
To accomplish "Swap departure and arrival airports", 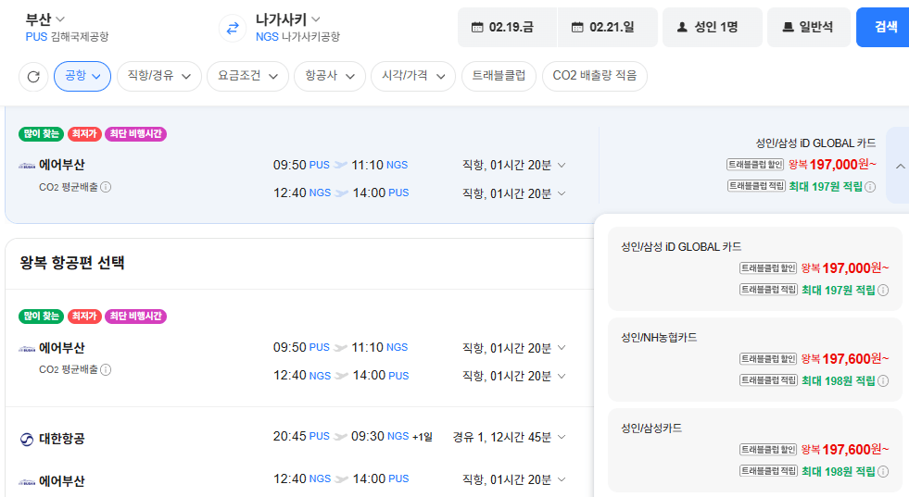I will click(x=233, y=28).
